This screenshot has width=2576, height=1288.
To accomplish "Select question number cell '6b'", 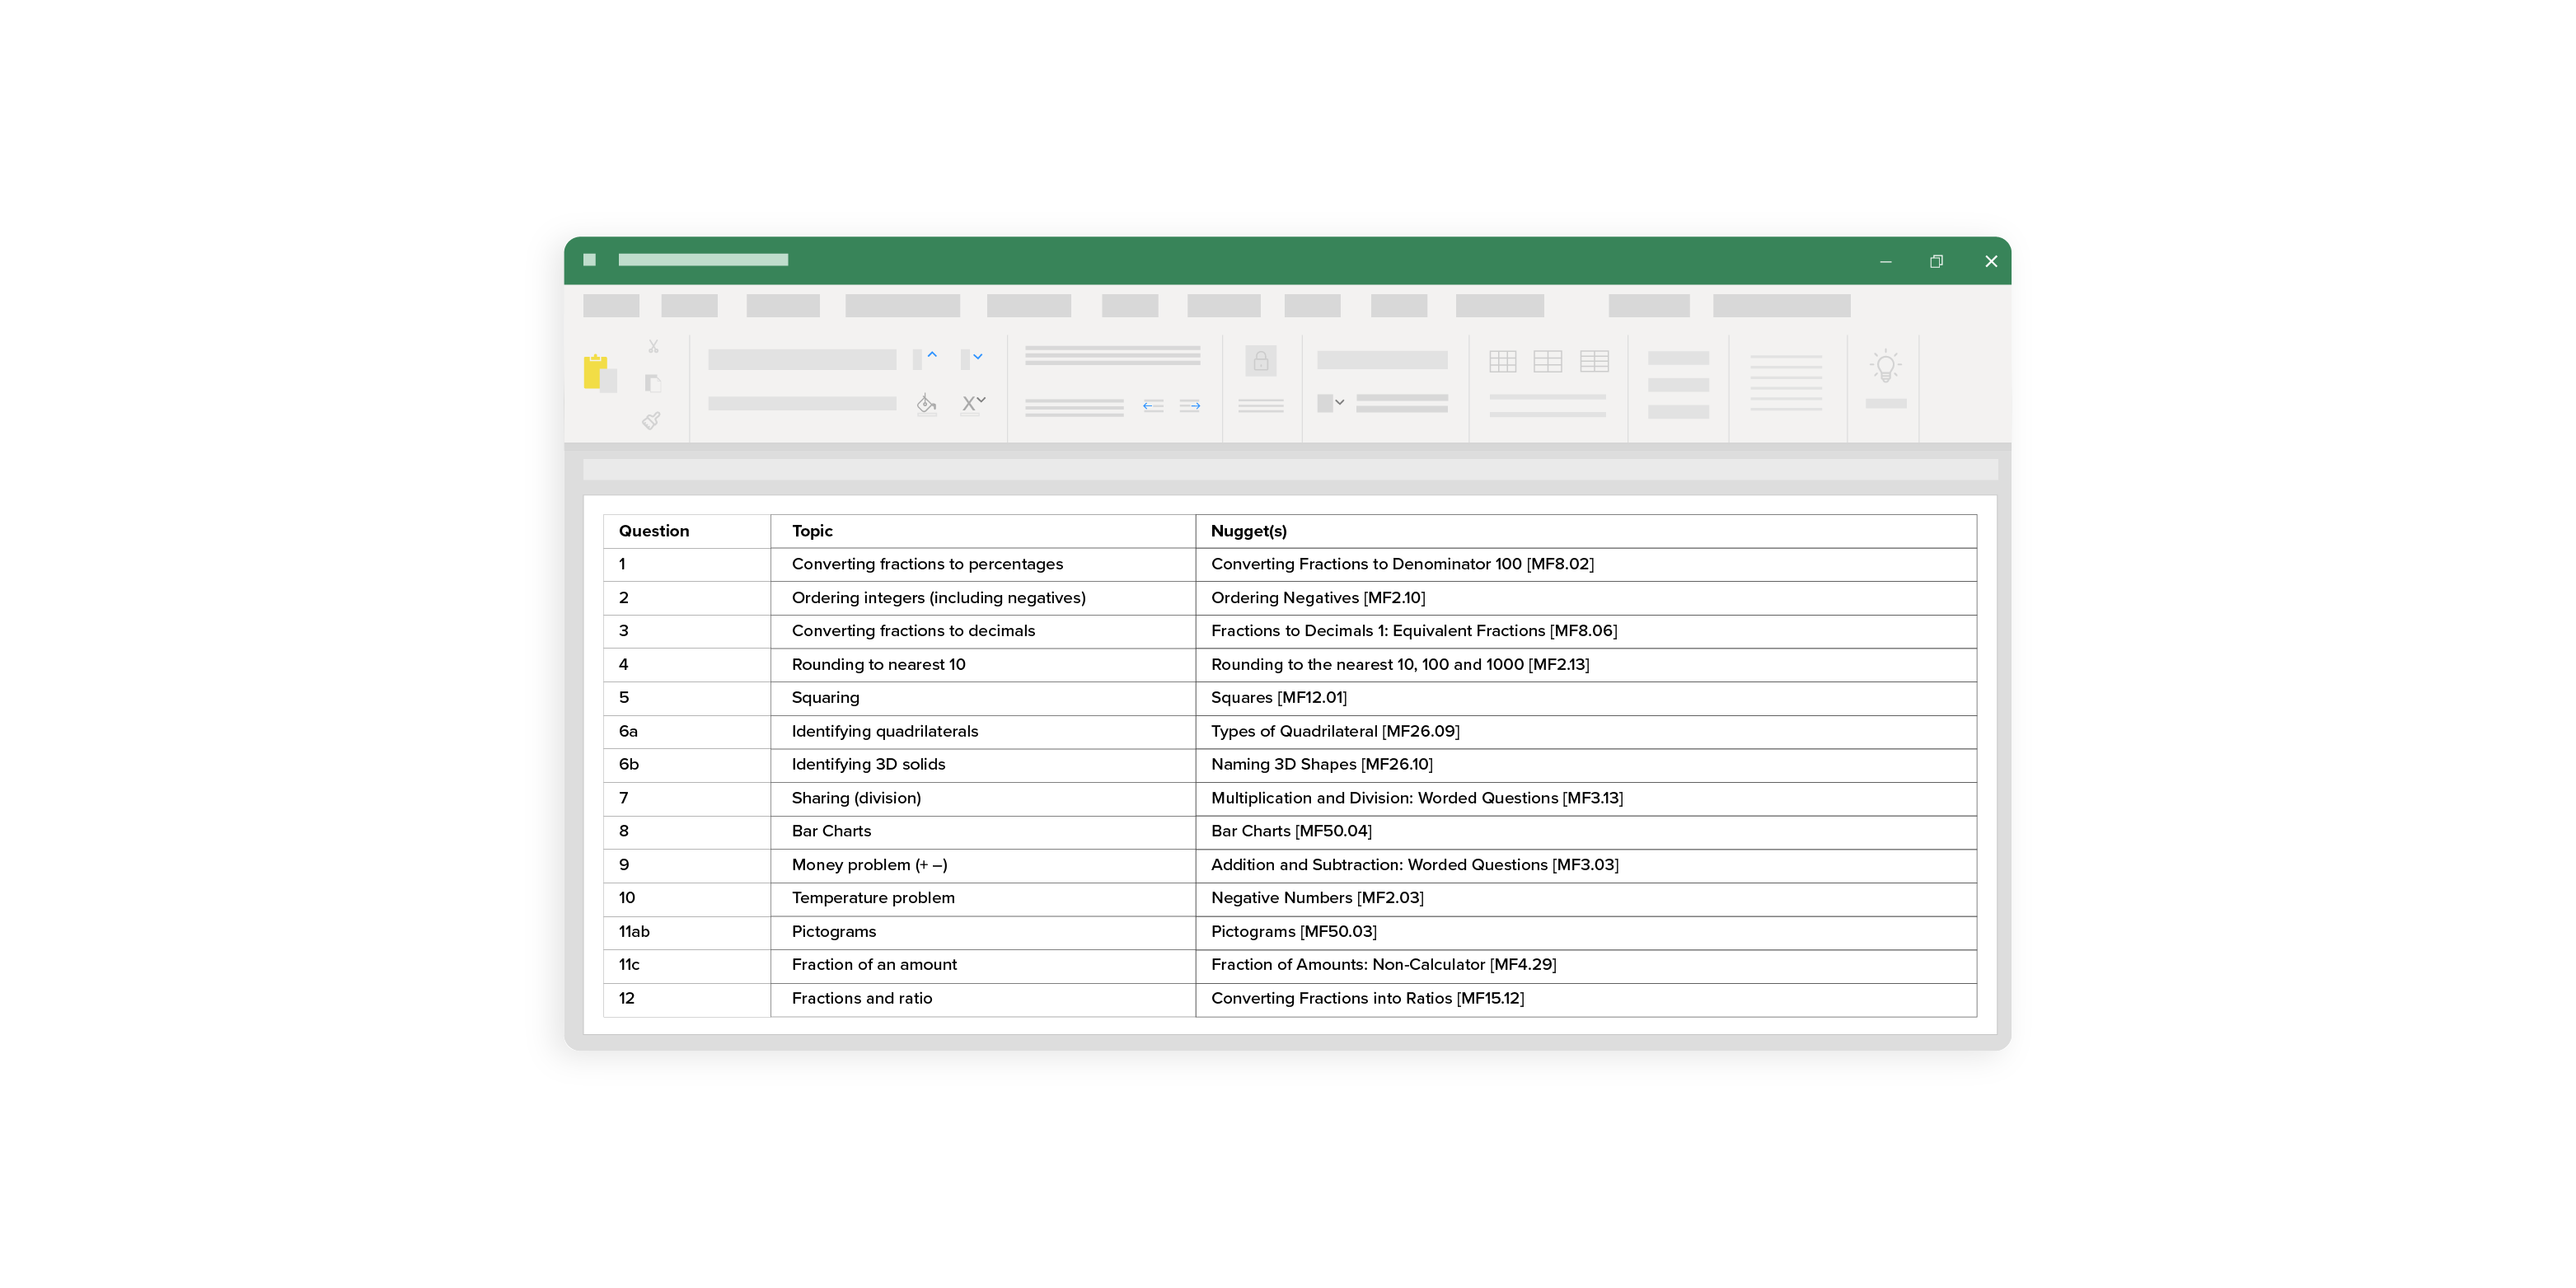I will pos(687,765).
